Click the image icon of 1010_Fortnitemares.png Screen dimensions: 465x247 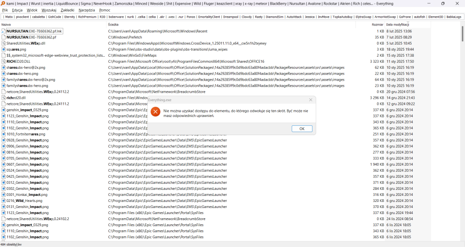tap(4, 134)
